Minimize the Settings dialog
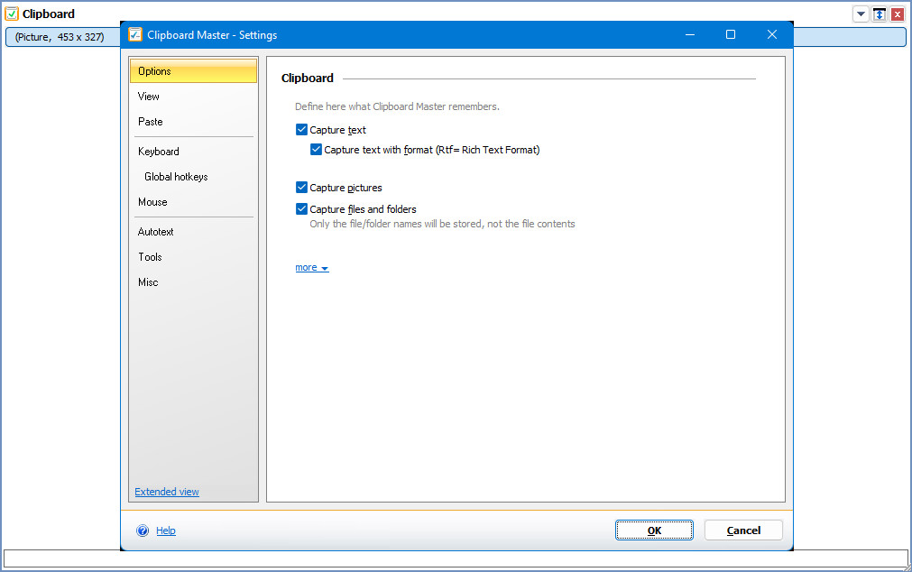 tap(690, 35)
